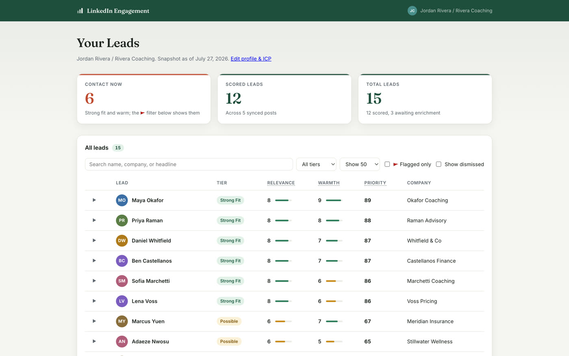
Task: Click Ben Castellanos's BC avatar
Action: click(122, 261)
